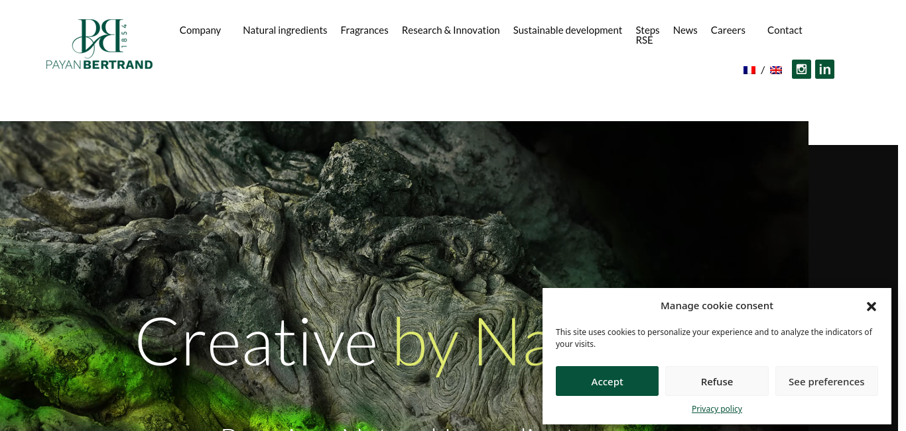Accept cookies with the green button
This screenshot has height=431, width=906.
pyautogui.click(x=607, y=381)
